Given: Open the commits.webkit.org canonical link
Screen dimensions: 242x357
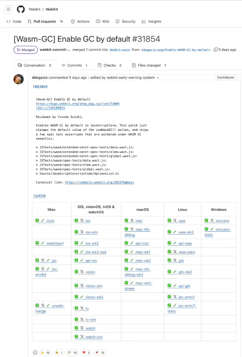Looking at the screenshot, I should (100, 182).
